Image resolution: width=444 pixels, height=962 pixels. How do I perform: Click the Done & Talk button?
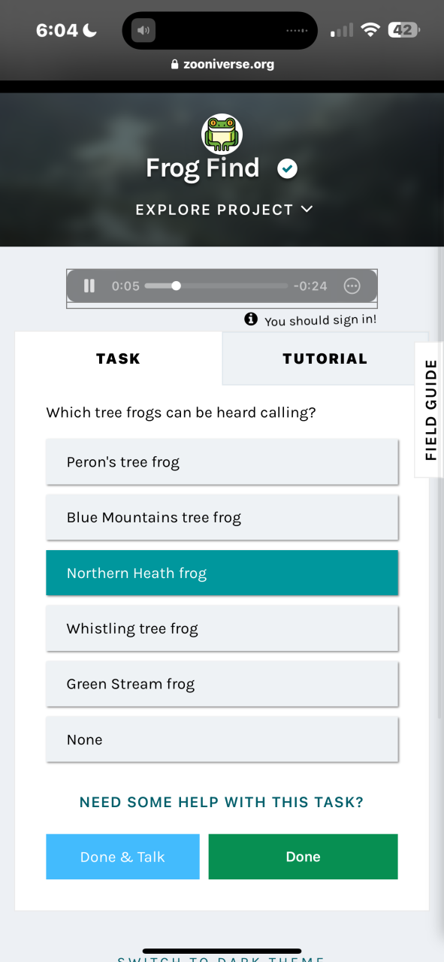tap(122, 857)
